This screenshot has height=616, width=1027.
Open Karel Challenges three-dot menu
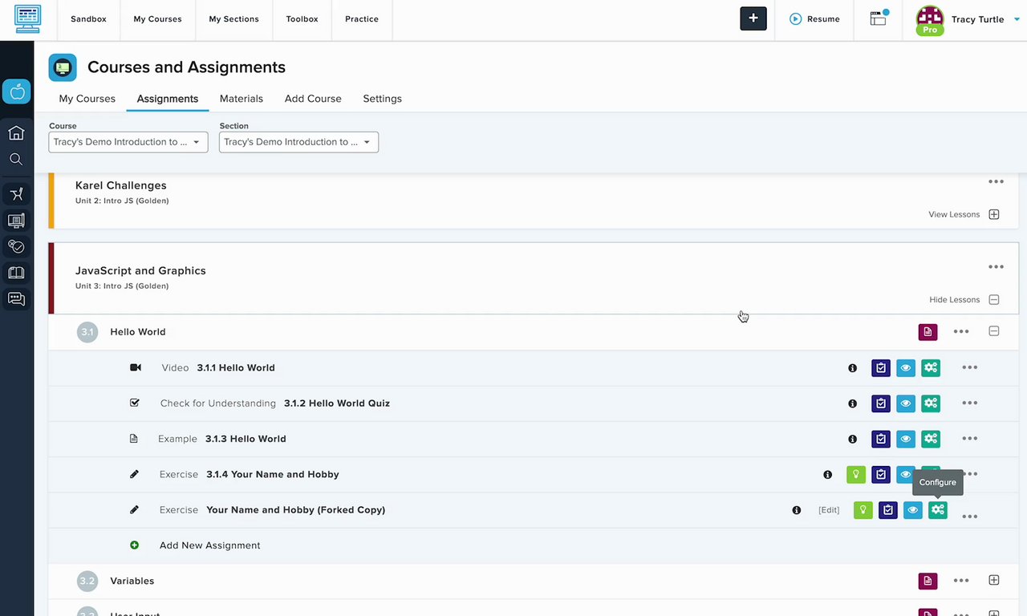click(996, 182)
